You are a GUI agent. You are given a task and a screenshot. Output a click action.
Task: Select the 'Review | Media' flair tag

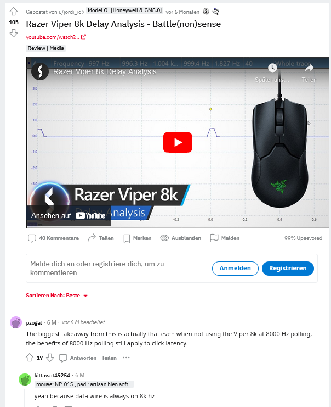(x=46, y=48)
